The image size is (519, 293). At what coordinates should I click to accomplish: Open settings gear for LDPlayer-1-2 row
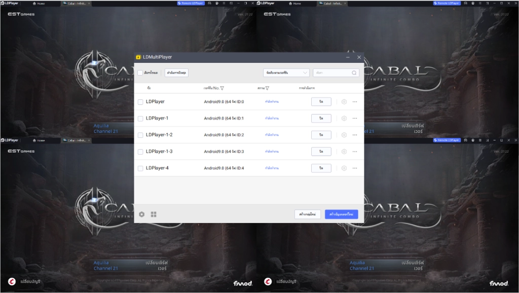344,135
